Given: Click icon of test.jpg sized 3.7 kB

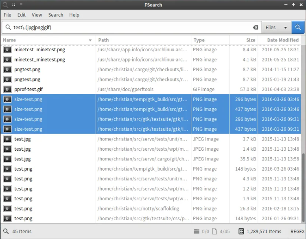Looking at the screenshot, I should click(7, 139).
